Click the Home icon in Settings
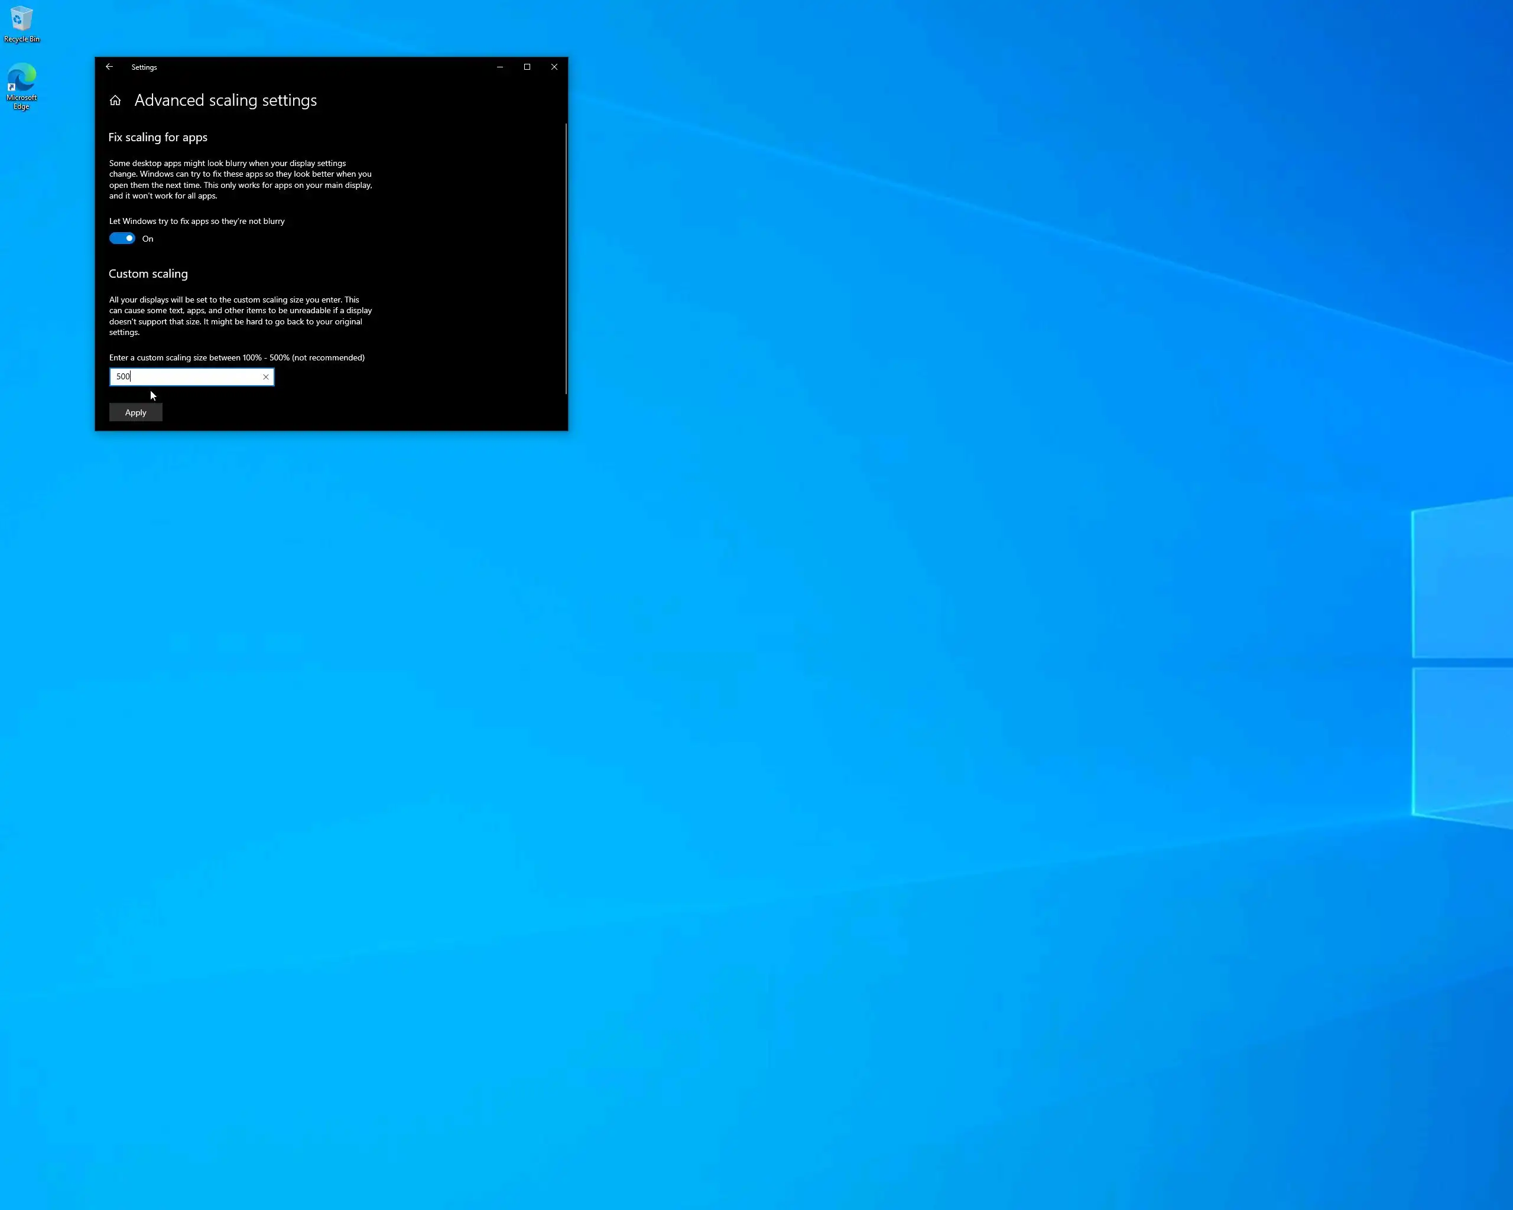This screenshot has height=1210, width=1513. tap(115, 100)
